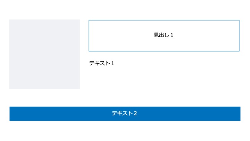This screenshot has width=250, height=141.
Task: Select the テキスト1 text label
Action: [101, 63]
